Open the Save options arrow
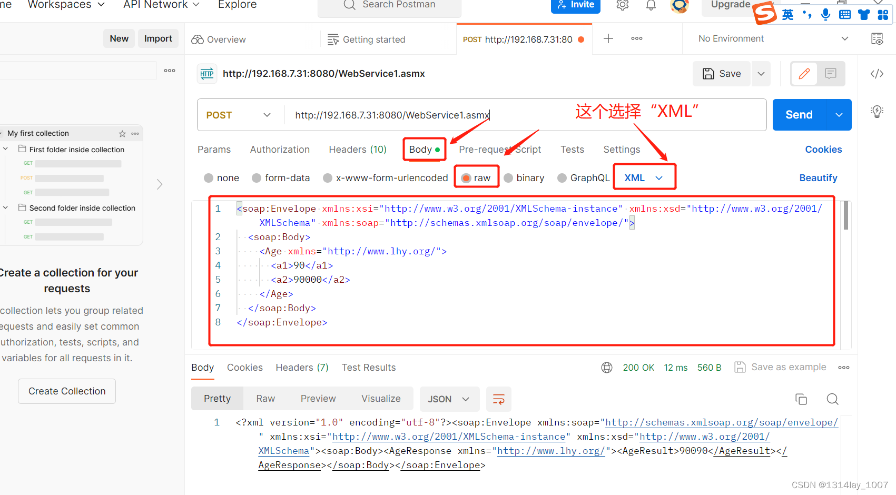 click(x=761, y=74)
